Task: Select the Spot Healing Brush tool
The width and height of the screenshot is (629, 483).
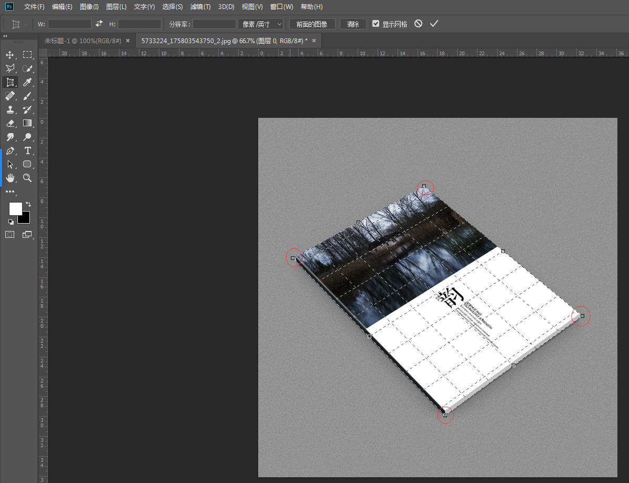Action: (x=10, y=96)
